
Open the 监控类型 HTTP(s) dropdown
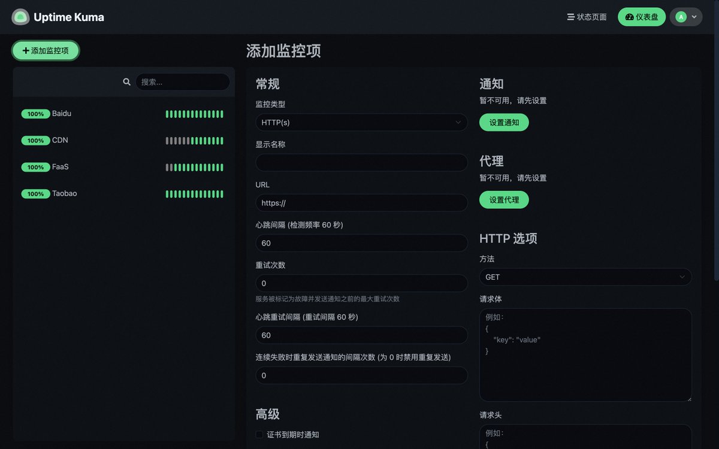[x=361, y=122]
